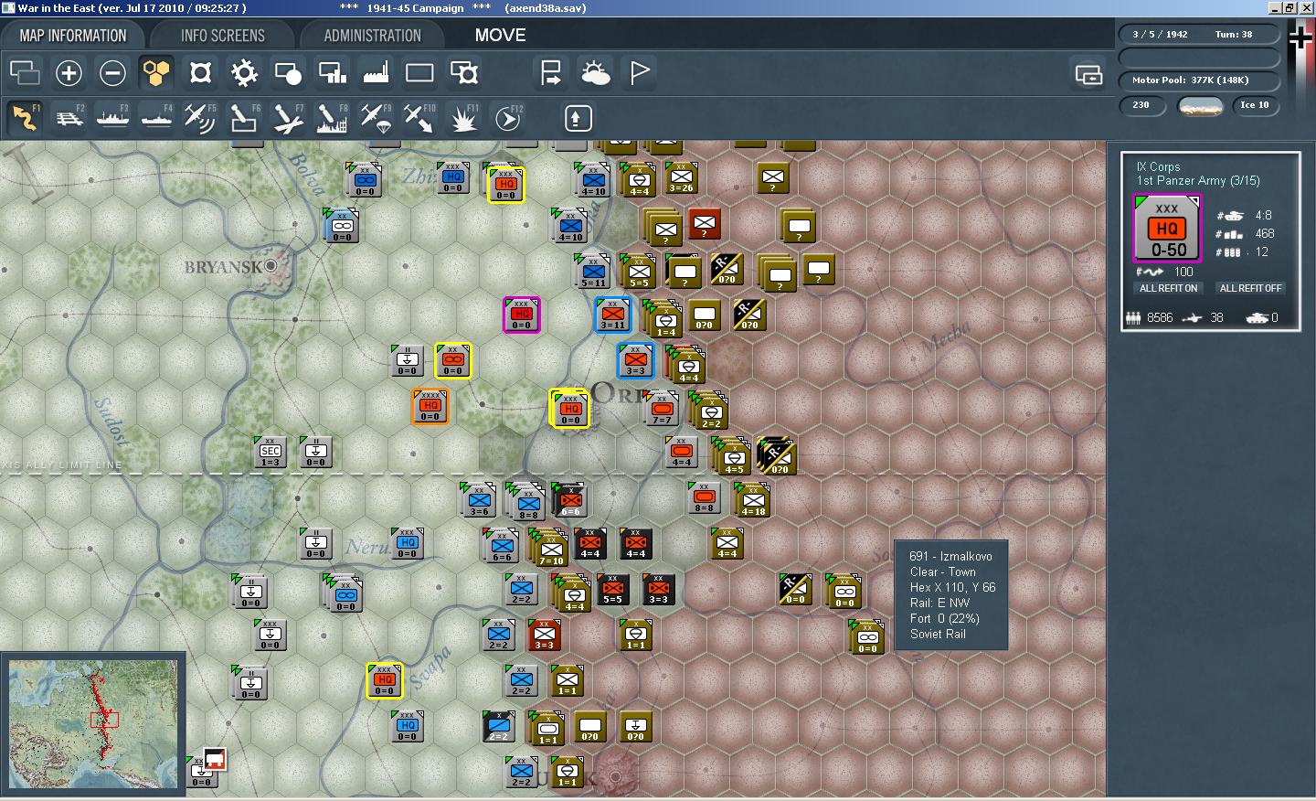Image resolution: width=1316 pixels, height=801 pixels.
Task: Click the minimap overview
Action: pyautogui.click(x=93, y=724)
